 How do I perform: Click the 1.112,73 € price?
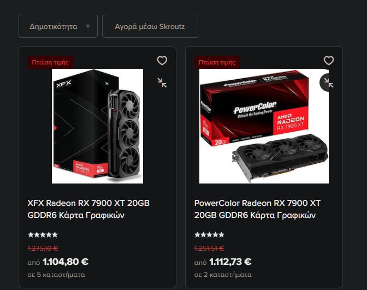pos(230,262)
